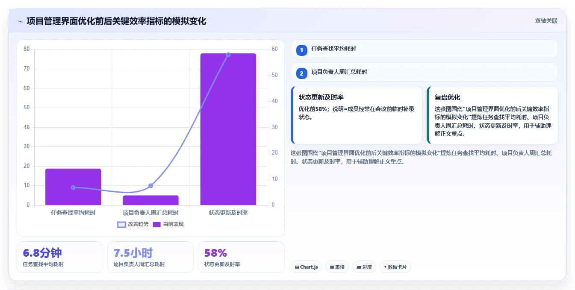
Task: Click the lightning icon beside the title
Action: pyautogui.click(x=20, y=21)
